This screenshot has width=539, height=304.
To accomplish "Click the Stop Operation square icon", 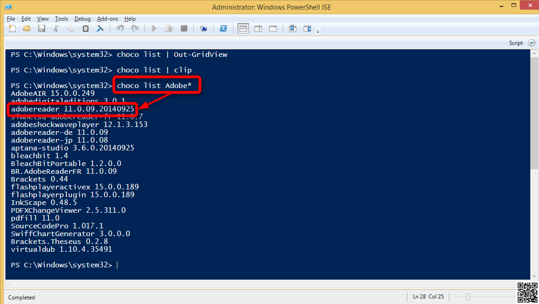I will 184,29.
